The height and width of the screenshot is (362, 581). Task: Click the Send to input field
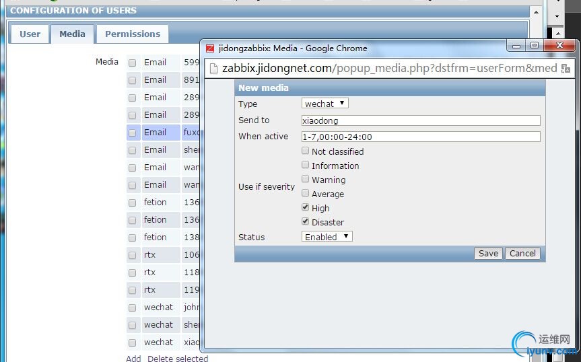[421, 120]
